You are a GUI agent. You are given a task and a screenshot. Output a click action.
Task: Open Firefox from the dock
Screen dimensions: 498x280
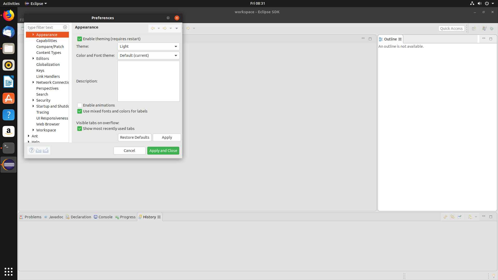(x=9, y=16)
